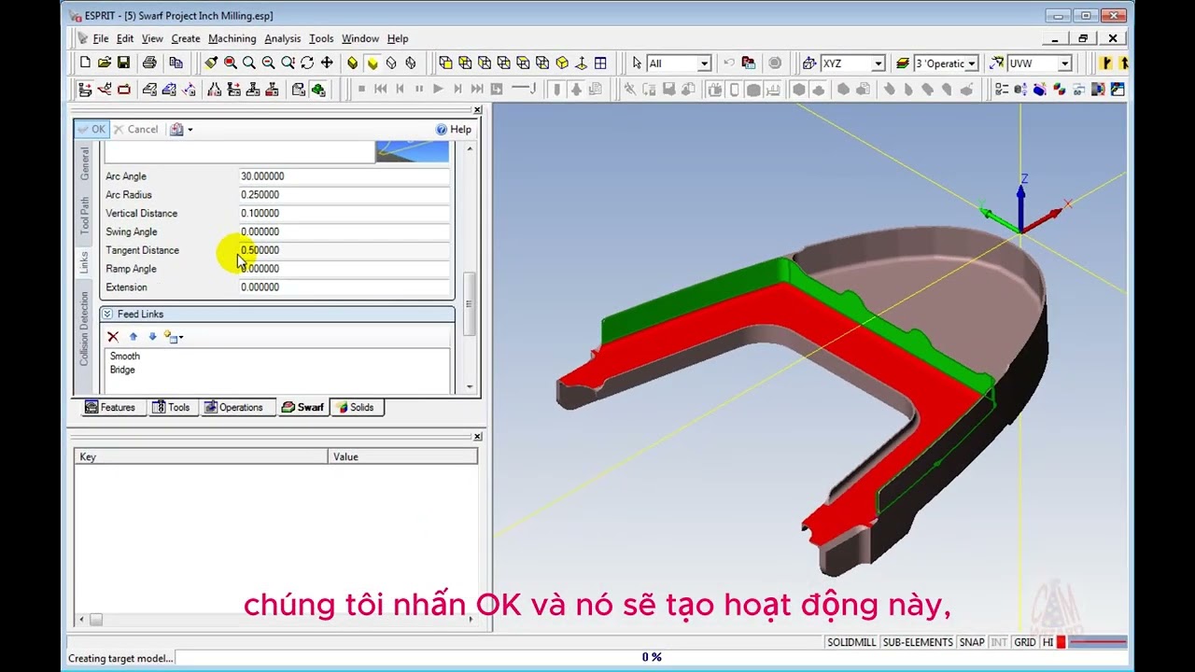1195x672 pixels.
Task: Switch to the Collision Detection tab
Action: coord(84,329)
